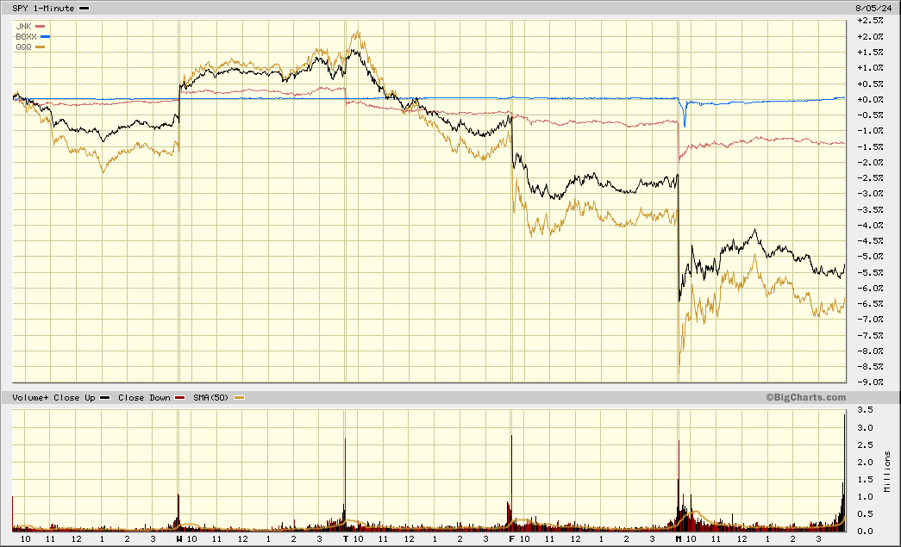Click the -8.5% price axis label
This screenshot has width=901, height=547.
[x=870, y=367]
